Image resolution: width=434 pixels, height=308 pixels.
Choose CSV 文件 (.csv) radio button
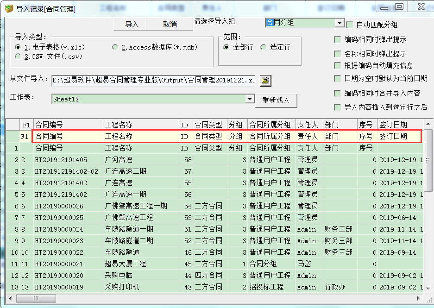(18, 57)
